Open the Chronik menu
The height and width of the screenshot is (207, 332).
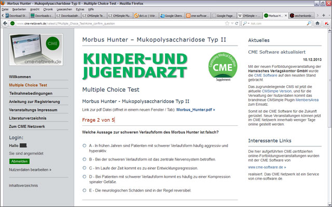[x=48, y=9]
